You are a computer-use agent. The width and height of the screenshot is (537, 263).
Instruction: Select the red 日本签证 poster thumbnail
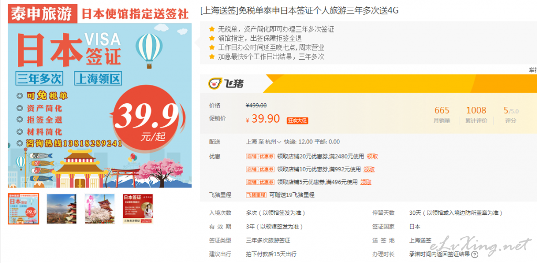[x=138, y=209]
